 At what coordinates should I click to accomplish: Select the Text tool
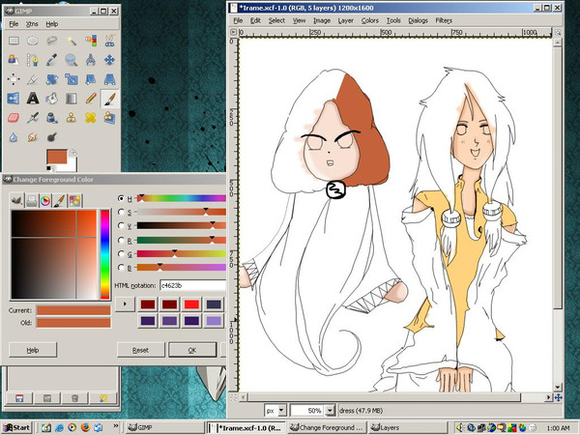click(33, 99)
